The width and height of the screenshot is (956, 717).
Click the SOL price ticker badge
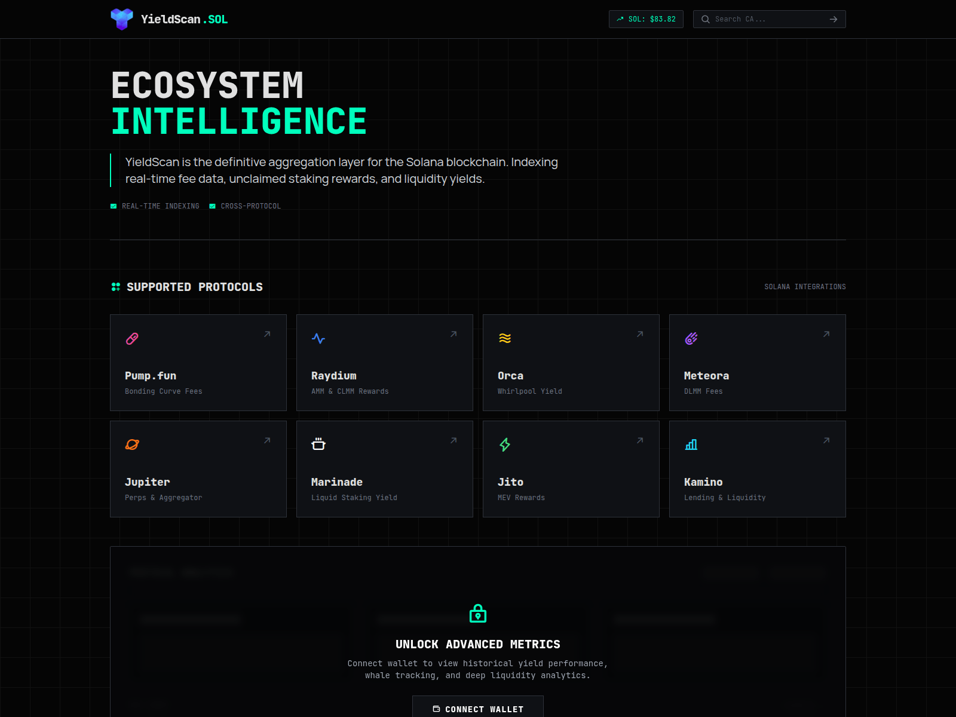click(x=646, y=19)
